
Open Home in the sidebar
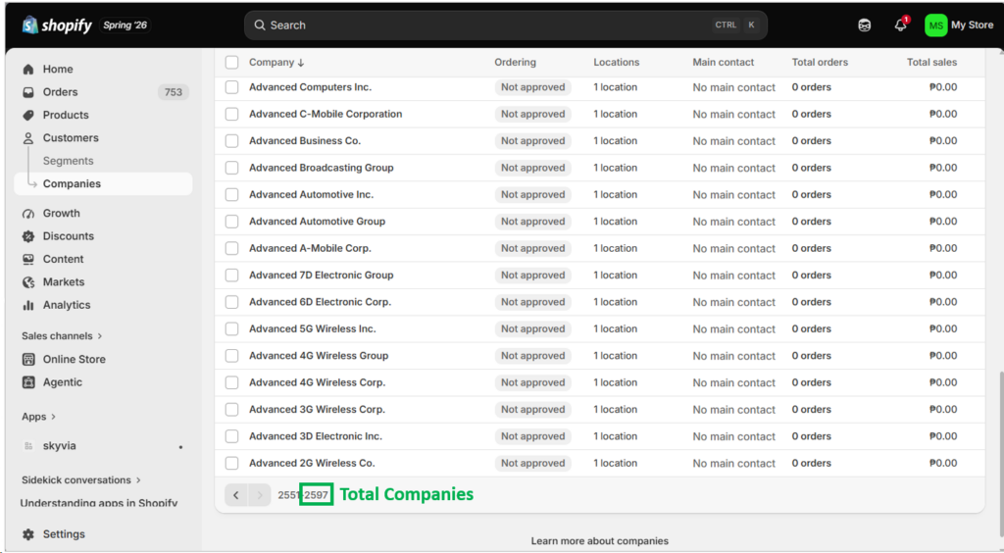[58, 69]
